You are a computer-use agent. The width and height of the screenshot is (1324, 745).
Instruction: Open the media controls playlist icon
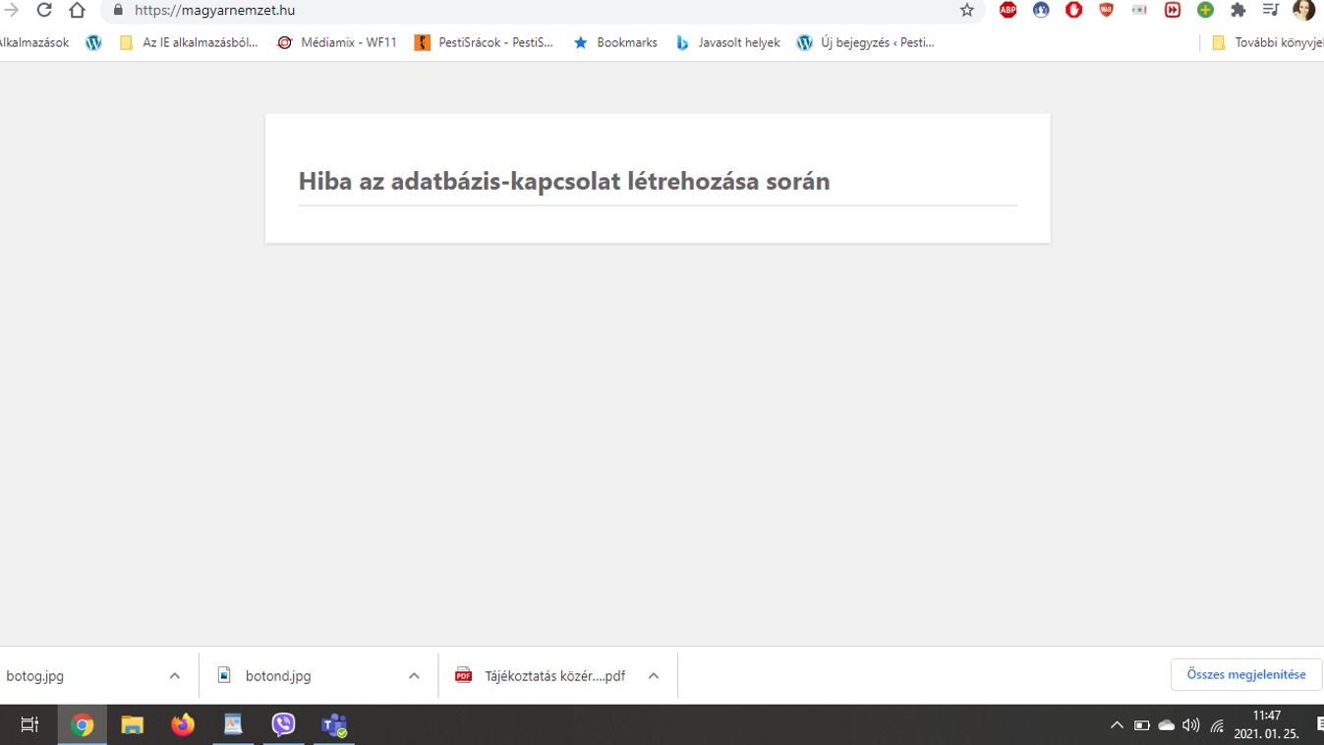click(x=1270, y=10)
